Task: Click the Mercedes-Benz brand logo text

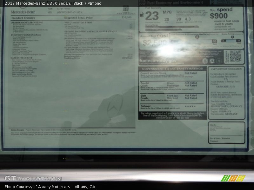Action: [23, 12]
